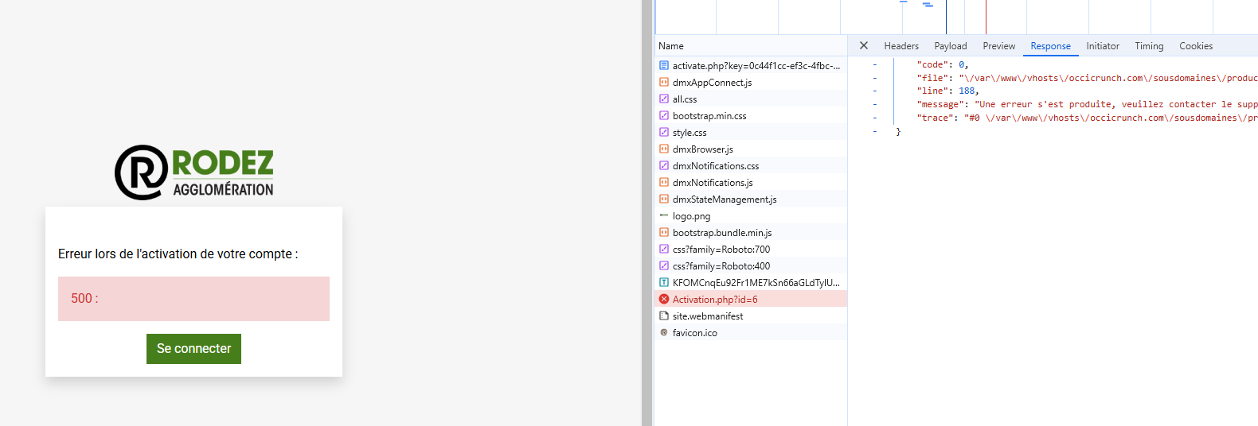Click the "message" line in response JSON
Screen dimensions: 1258x426
pos(1087,104)
